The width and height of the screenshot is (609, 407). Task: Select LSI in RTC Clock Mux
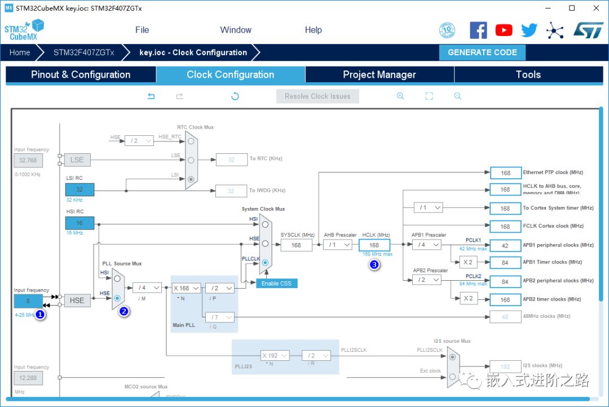(x=191, y=179)
